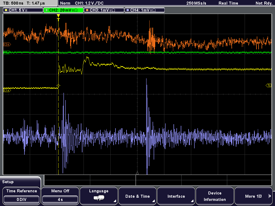Click the orange CH3 color dot
Image resolution: width=275 pixels, height=206 pixels.
click(x=87, y=10)
